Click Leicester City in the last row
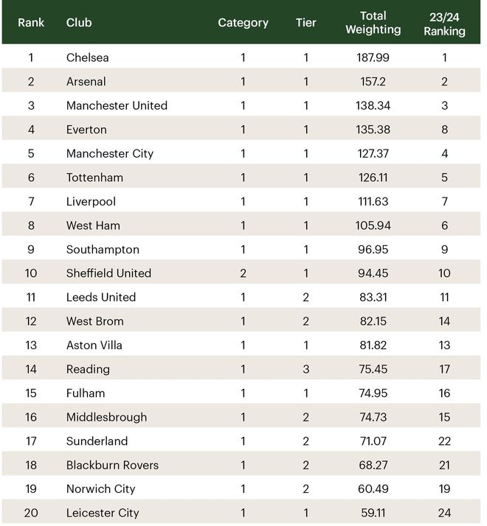Viewport: 487px width, 526px height. (x=103, y=513)
